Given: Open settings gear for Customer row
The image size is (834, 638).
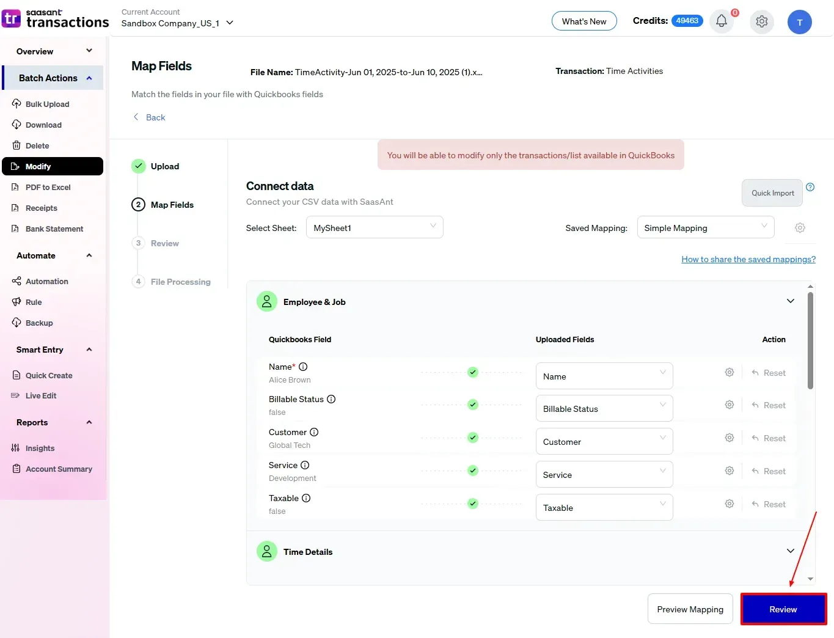Looking at the screenshot, I should [x=729, y=438].
